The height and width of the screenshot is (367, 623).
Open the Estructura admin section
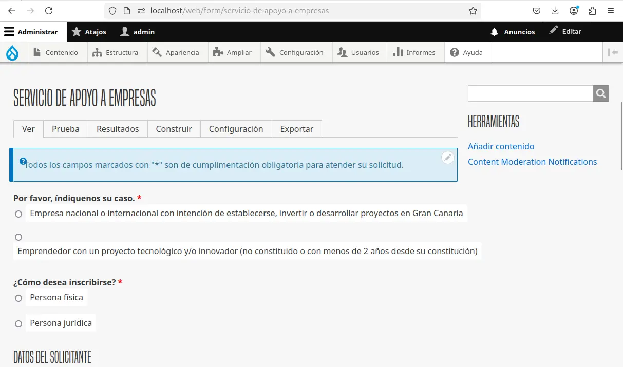point(117,52)
